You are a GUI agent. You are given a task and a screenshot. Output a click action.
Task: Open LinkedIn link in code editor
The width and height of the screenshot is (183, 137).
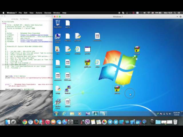tap(34, 35)
